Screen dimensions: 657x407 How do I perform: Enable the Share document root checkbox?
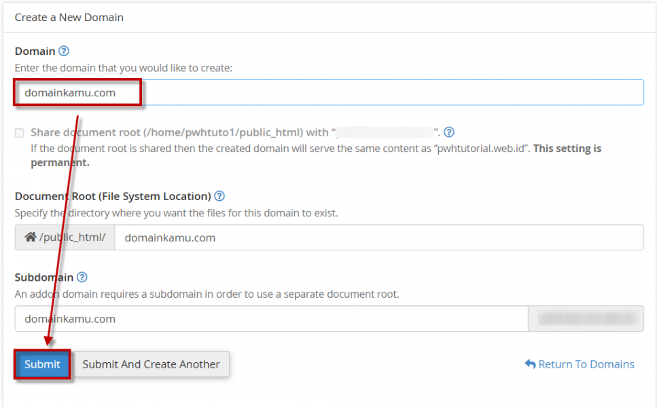tap(20, 133)
